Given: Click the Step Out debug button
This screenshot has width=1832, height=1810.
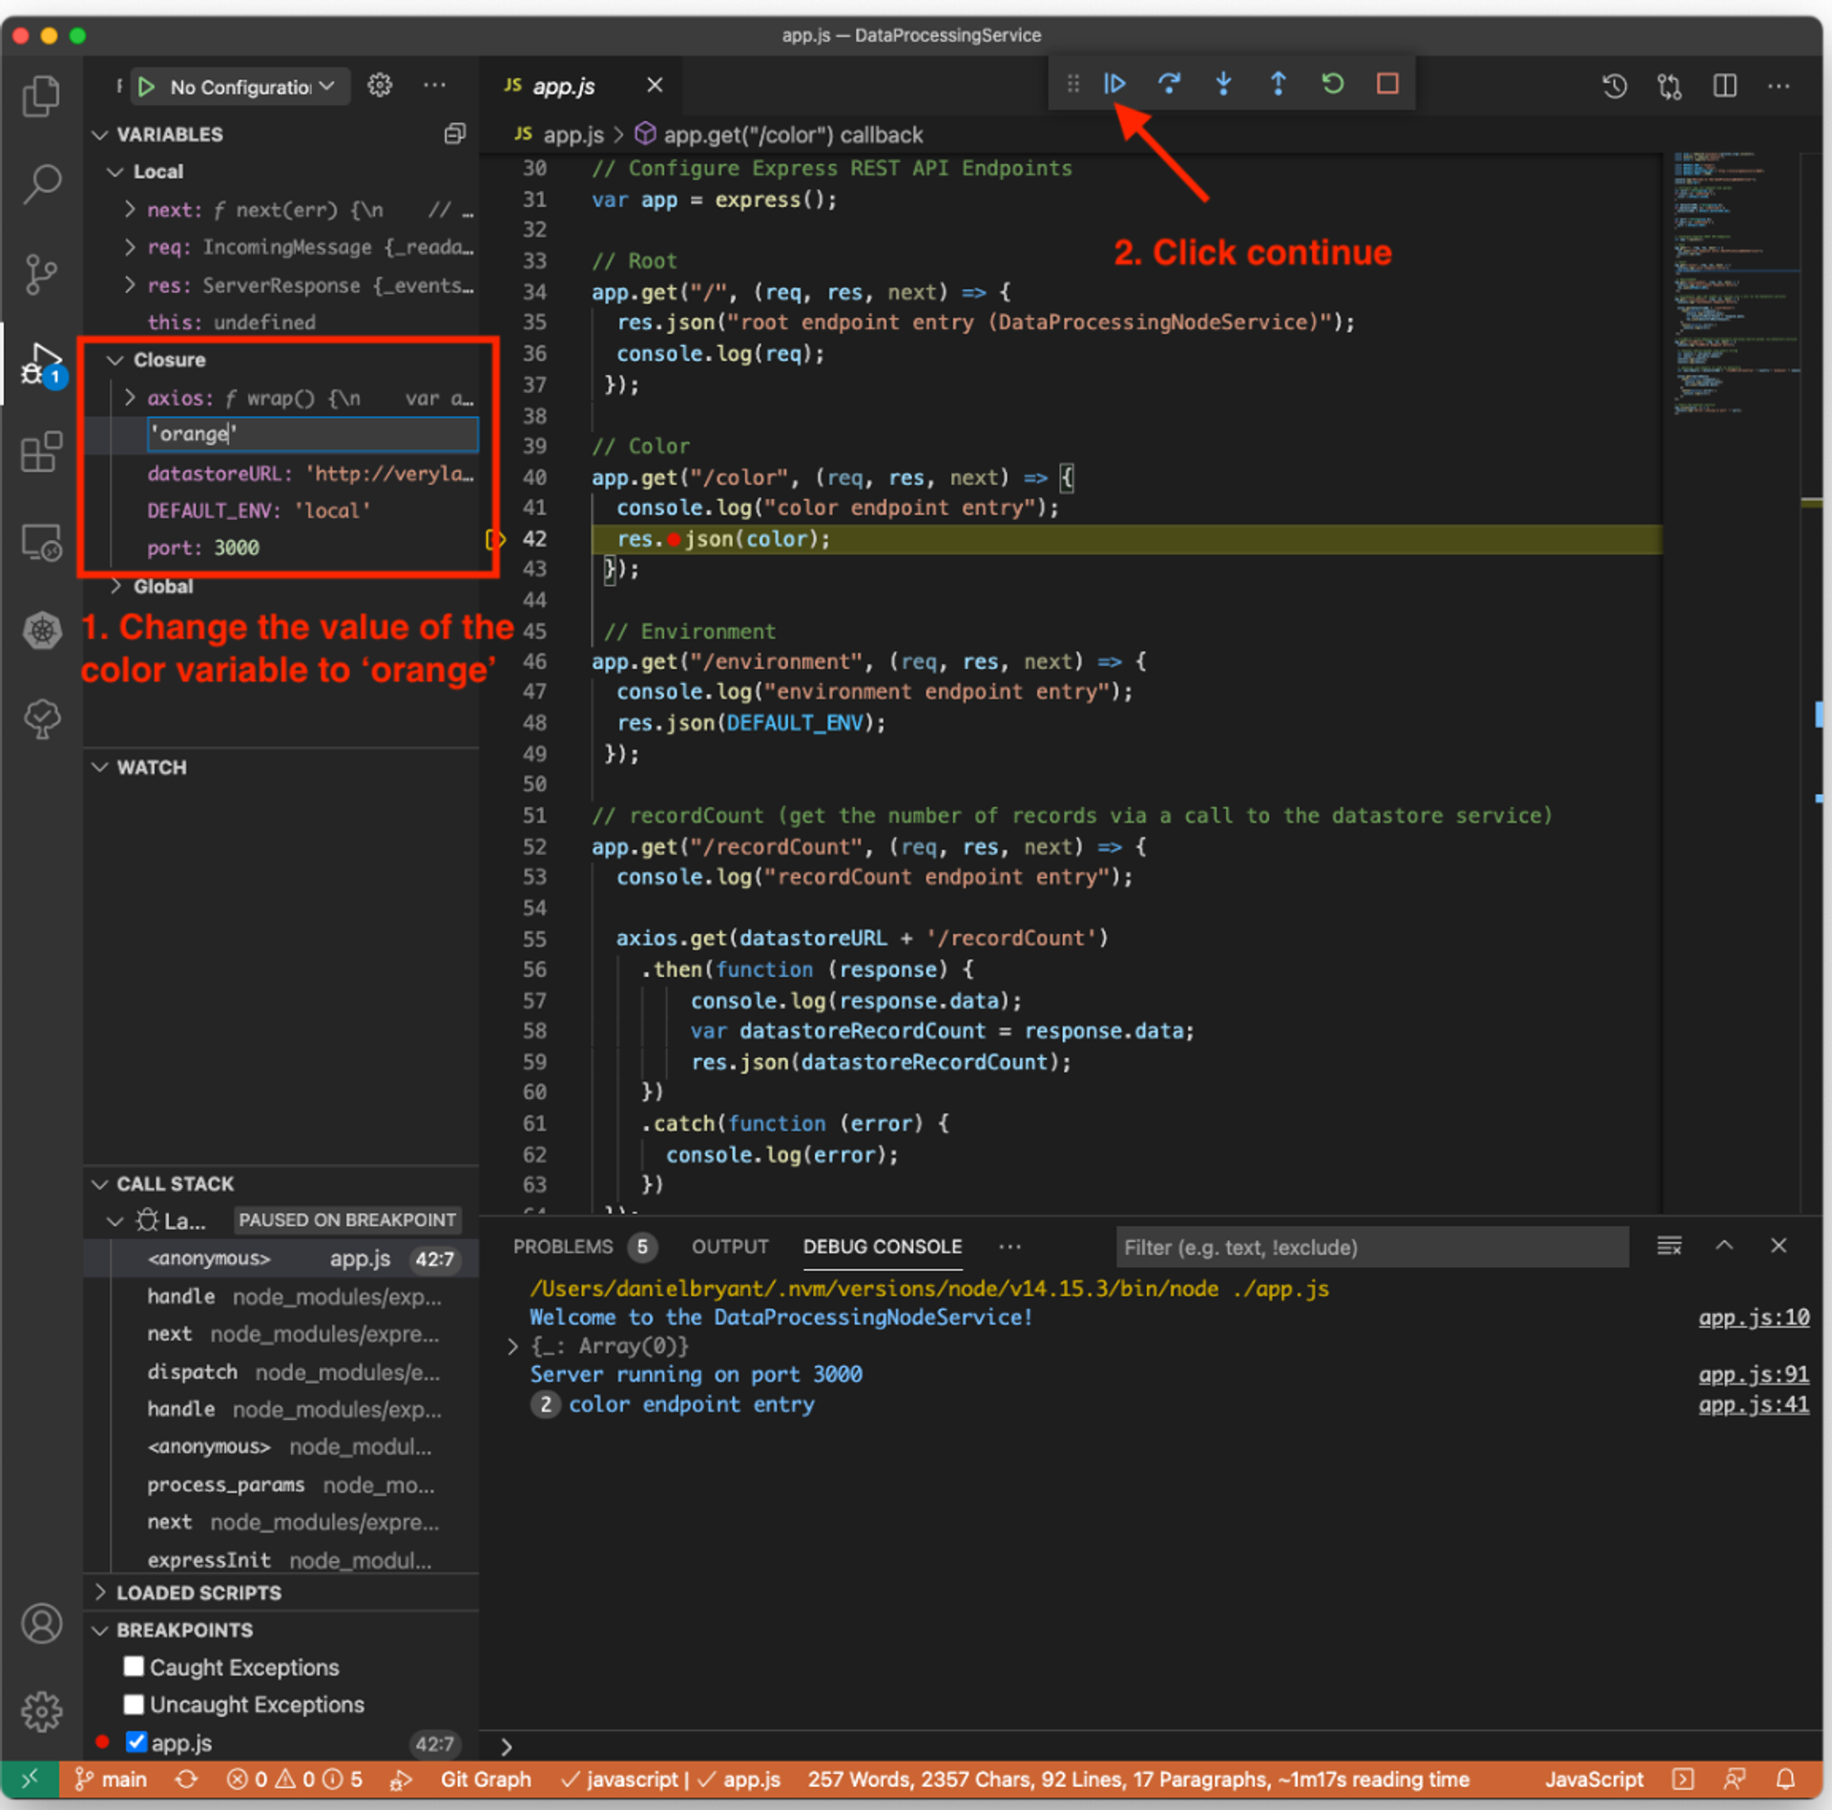Looking at the screenshot, I should [1279, 84].
